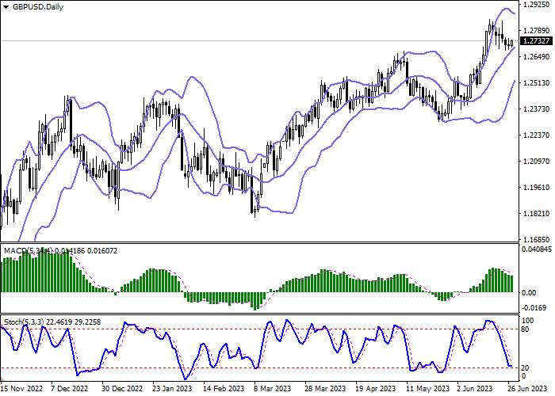This screenshot has height=396, width=555.
Task: Click the 14 Feb 2023 date label
Action: [224, 389]
